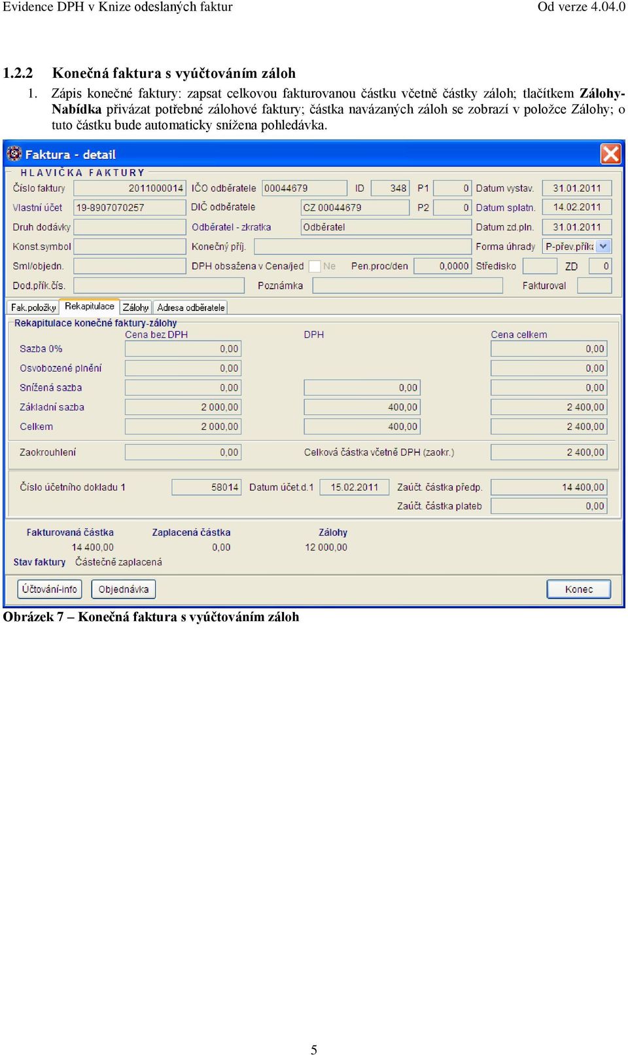Click Základní sazba DPH field 400,00

click(x=362, y=407)
